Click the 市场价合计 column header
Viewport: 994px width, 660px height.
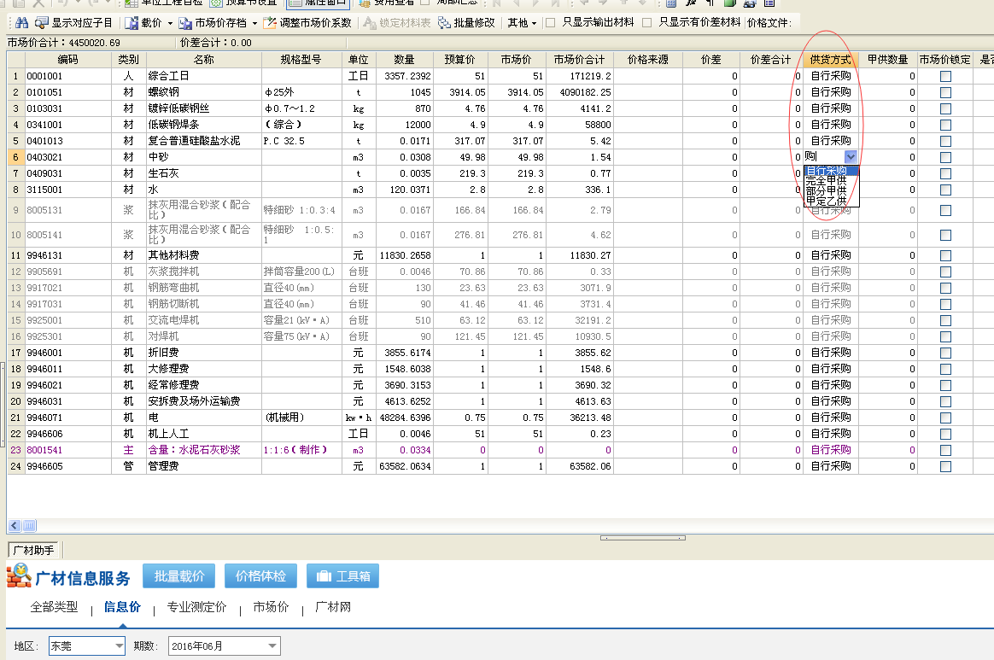click(x=579, y=60)
